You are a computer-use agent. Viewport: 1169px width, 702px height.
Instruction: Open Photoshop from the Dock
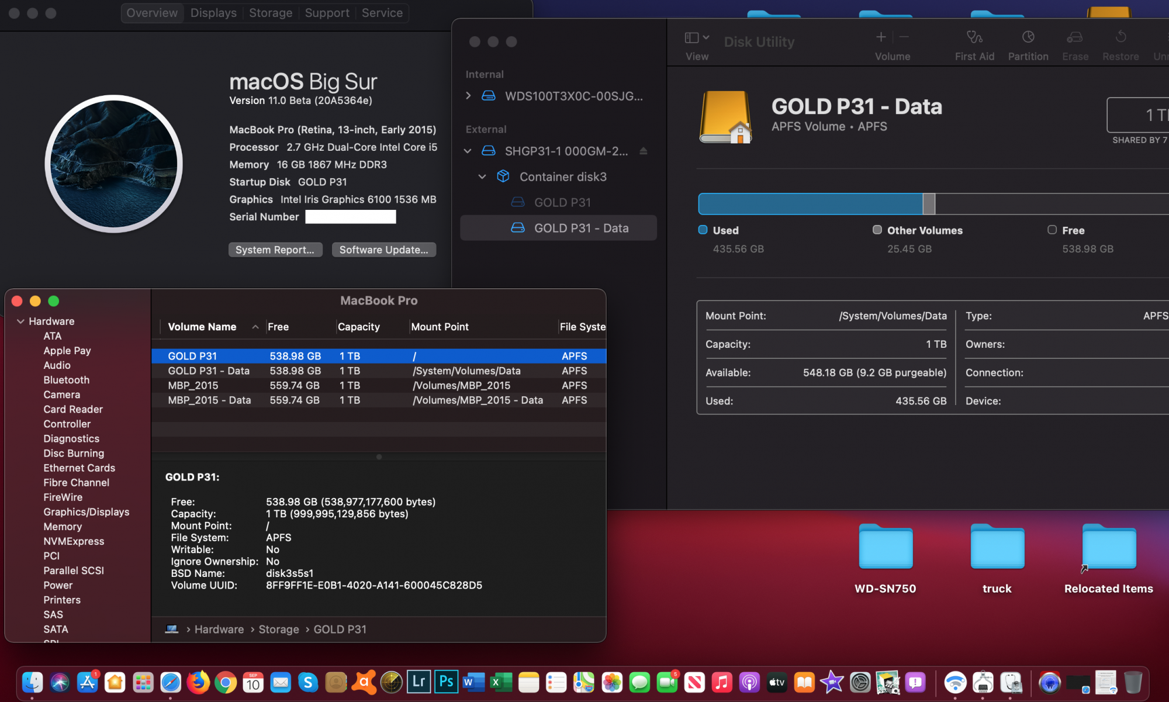click(x=446, y=682)
